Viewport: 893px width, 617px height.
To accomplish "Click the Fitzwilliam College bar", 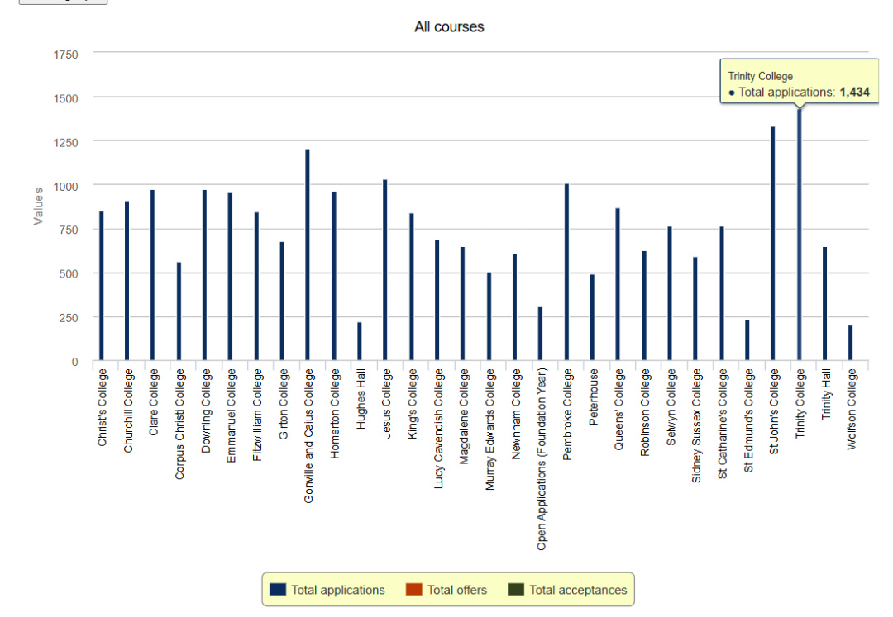I will tap(256, 286).
